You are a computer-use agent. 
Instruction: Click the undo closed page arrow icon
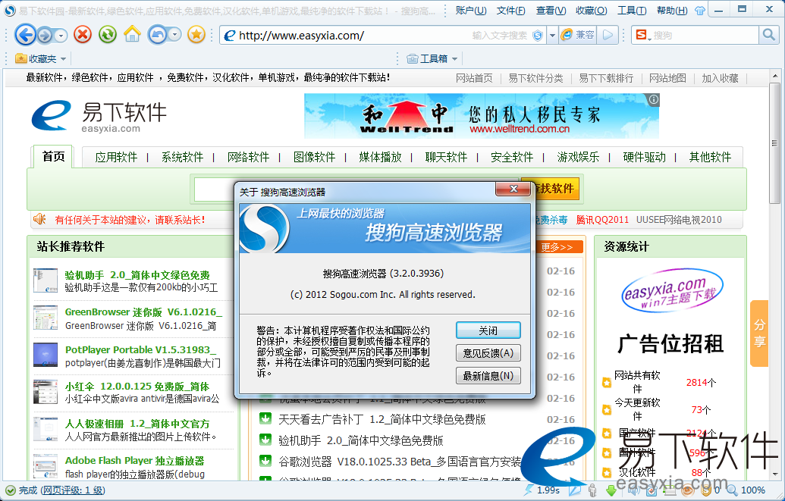pos(157,35)
